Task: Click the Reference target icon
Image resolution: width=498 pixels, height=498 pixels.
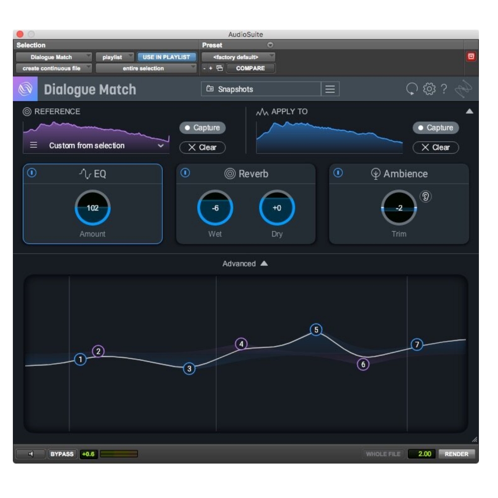Action: pyautogui.click(x=27, y=112)
